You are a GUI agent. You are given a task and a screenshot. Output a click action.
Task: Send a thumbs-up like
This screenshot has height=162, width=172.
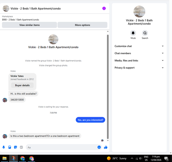click(x=106, y=147)
